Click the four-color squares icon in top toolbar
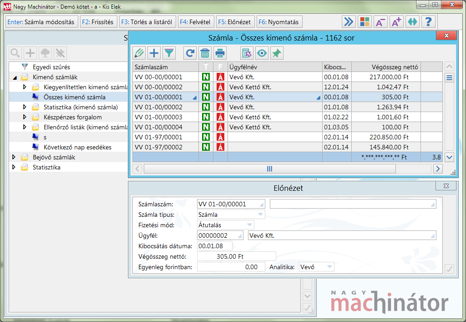 pos(365,22)
